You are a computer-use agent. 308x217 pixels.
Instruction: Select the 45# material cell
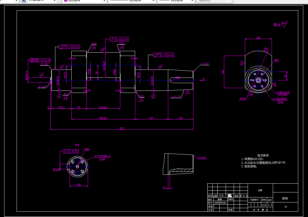click(260, 190)
